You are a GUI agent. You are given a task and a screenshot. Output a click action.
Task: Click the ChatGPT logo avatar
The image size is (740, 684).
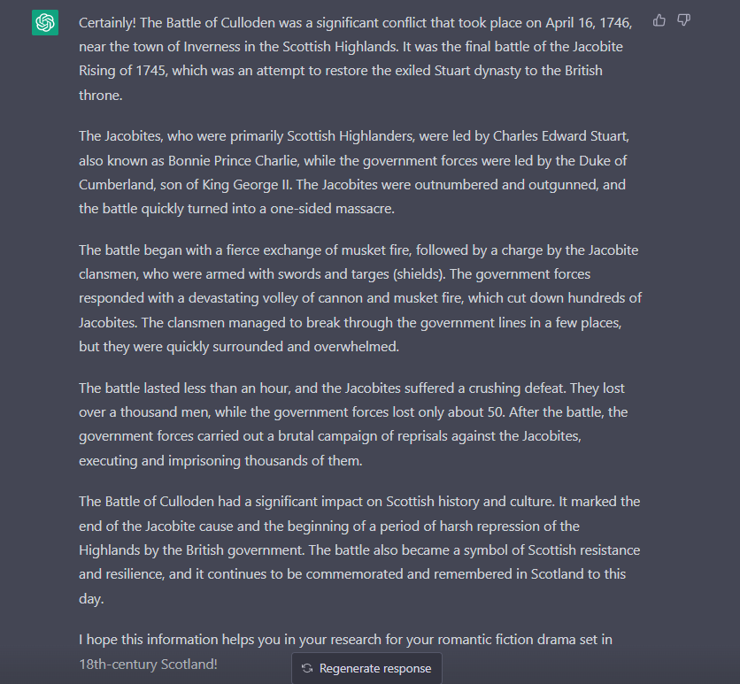click(x=45, y=22)
